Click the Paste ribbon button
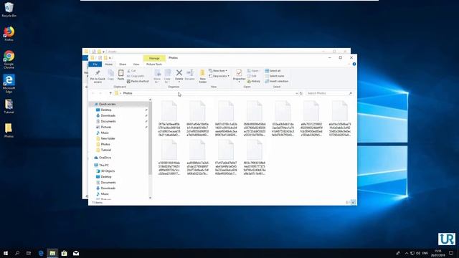Viewport: 459px width, 258px height. tap(120, 75)
